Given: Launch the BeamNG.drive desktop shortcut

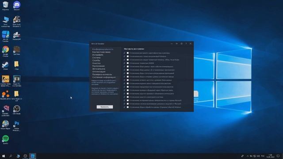Looking at the screenshot, I should (x=5, y=95).
